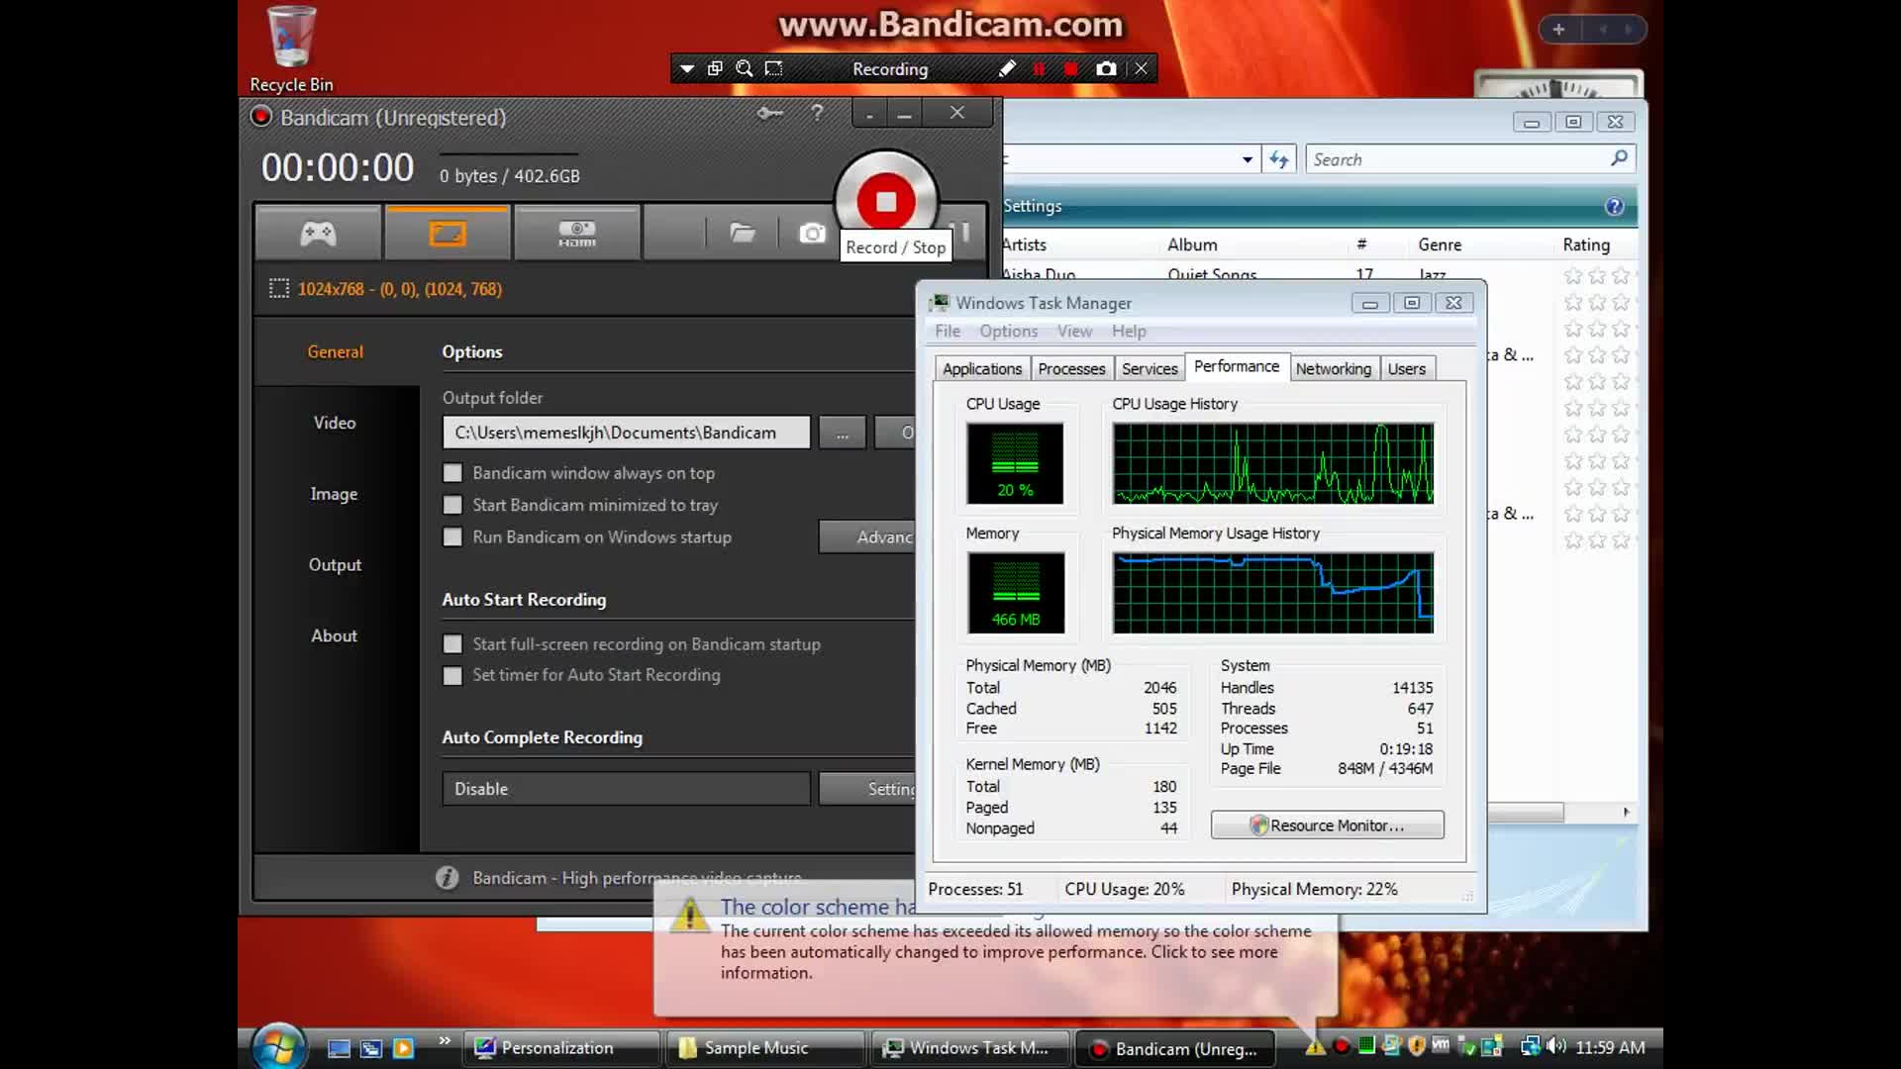This screenshot has width=1901, height=1069.
Task: Click the big red Record / Stop button
Action: [886, 202]
